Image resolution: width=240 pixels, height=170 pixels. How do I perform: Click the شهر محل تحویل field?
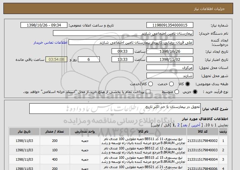coord(170,76)
